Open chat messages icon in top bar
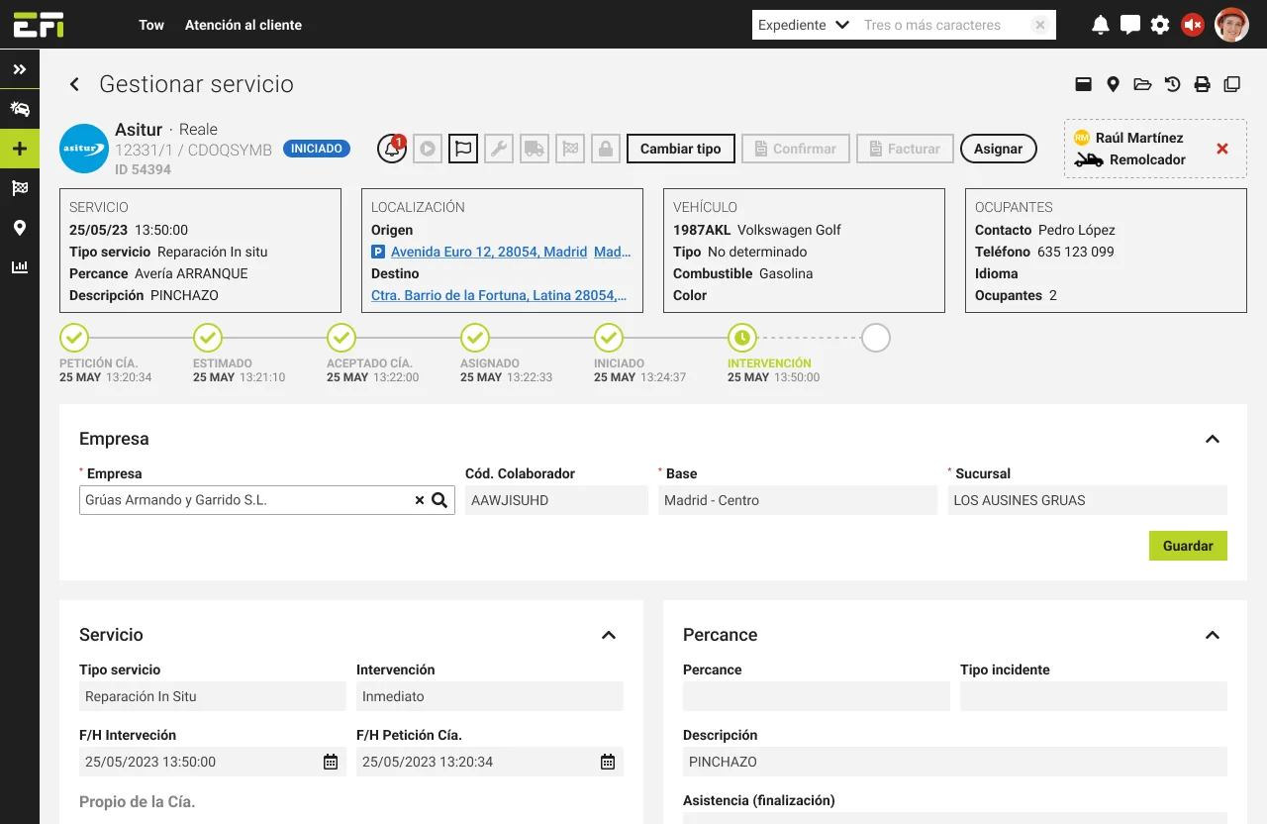1267x824 pixels. click(x=1129, y=25)
